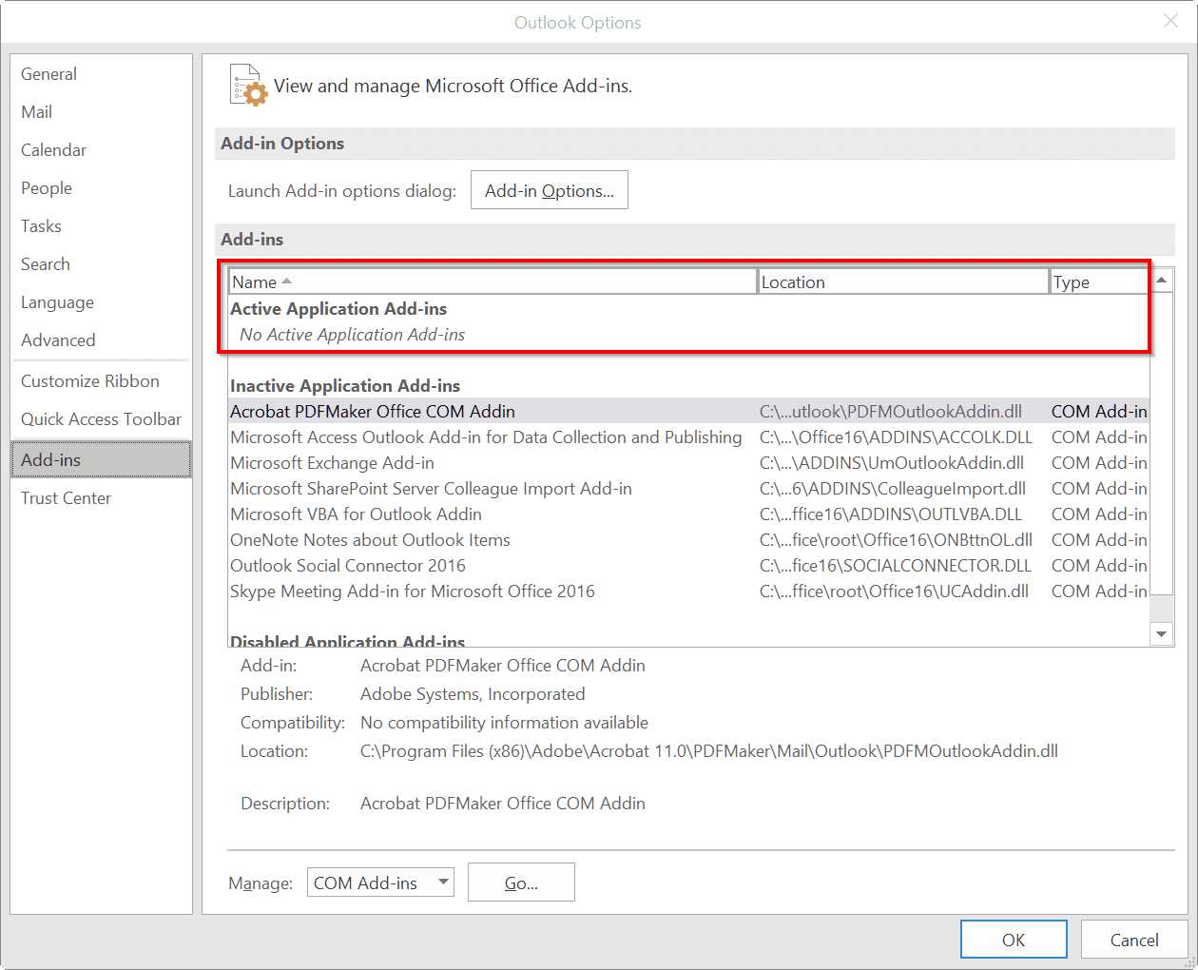Select Microsoft Access Outlook Add-in row
This screenshot has height=970, width=1198.
[x=688, y=437]
